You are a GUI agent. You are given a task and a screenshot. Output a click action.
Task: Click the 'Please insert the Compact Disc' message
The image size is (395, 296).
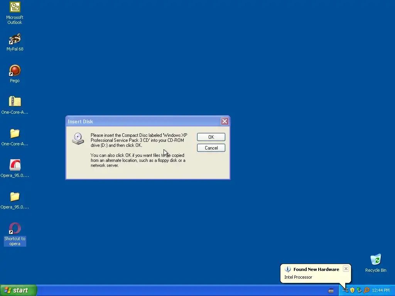coord(139,140)
